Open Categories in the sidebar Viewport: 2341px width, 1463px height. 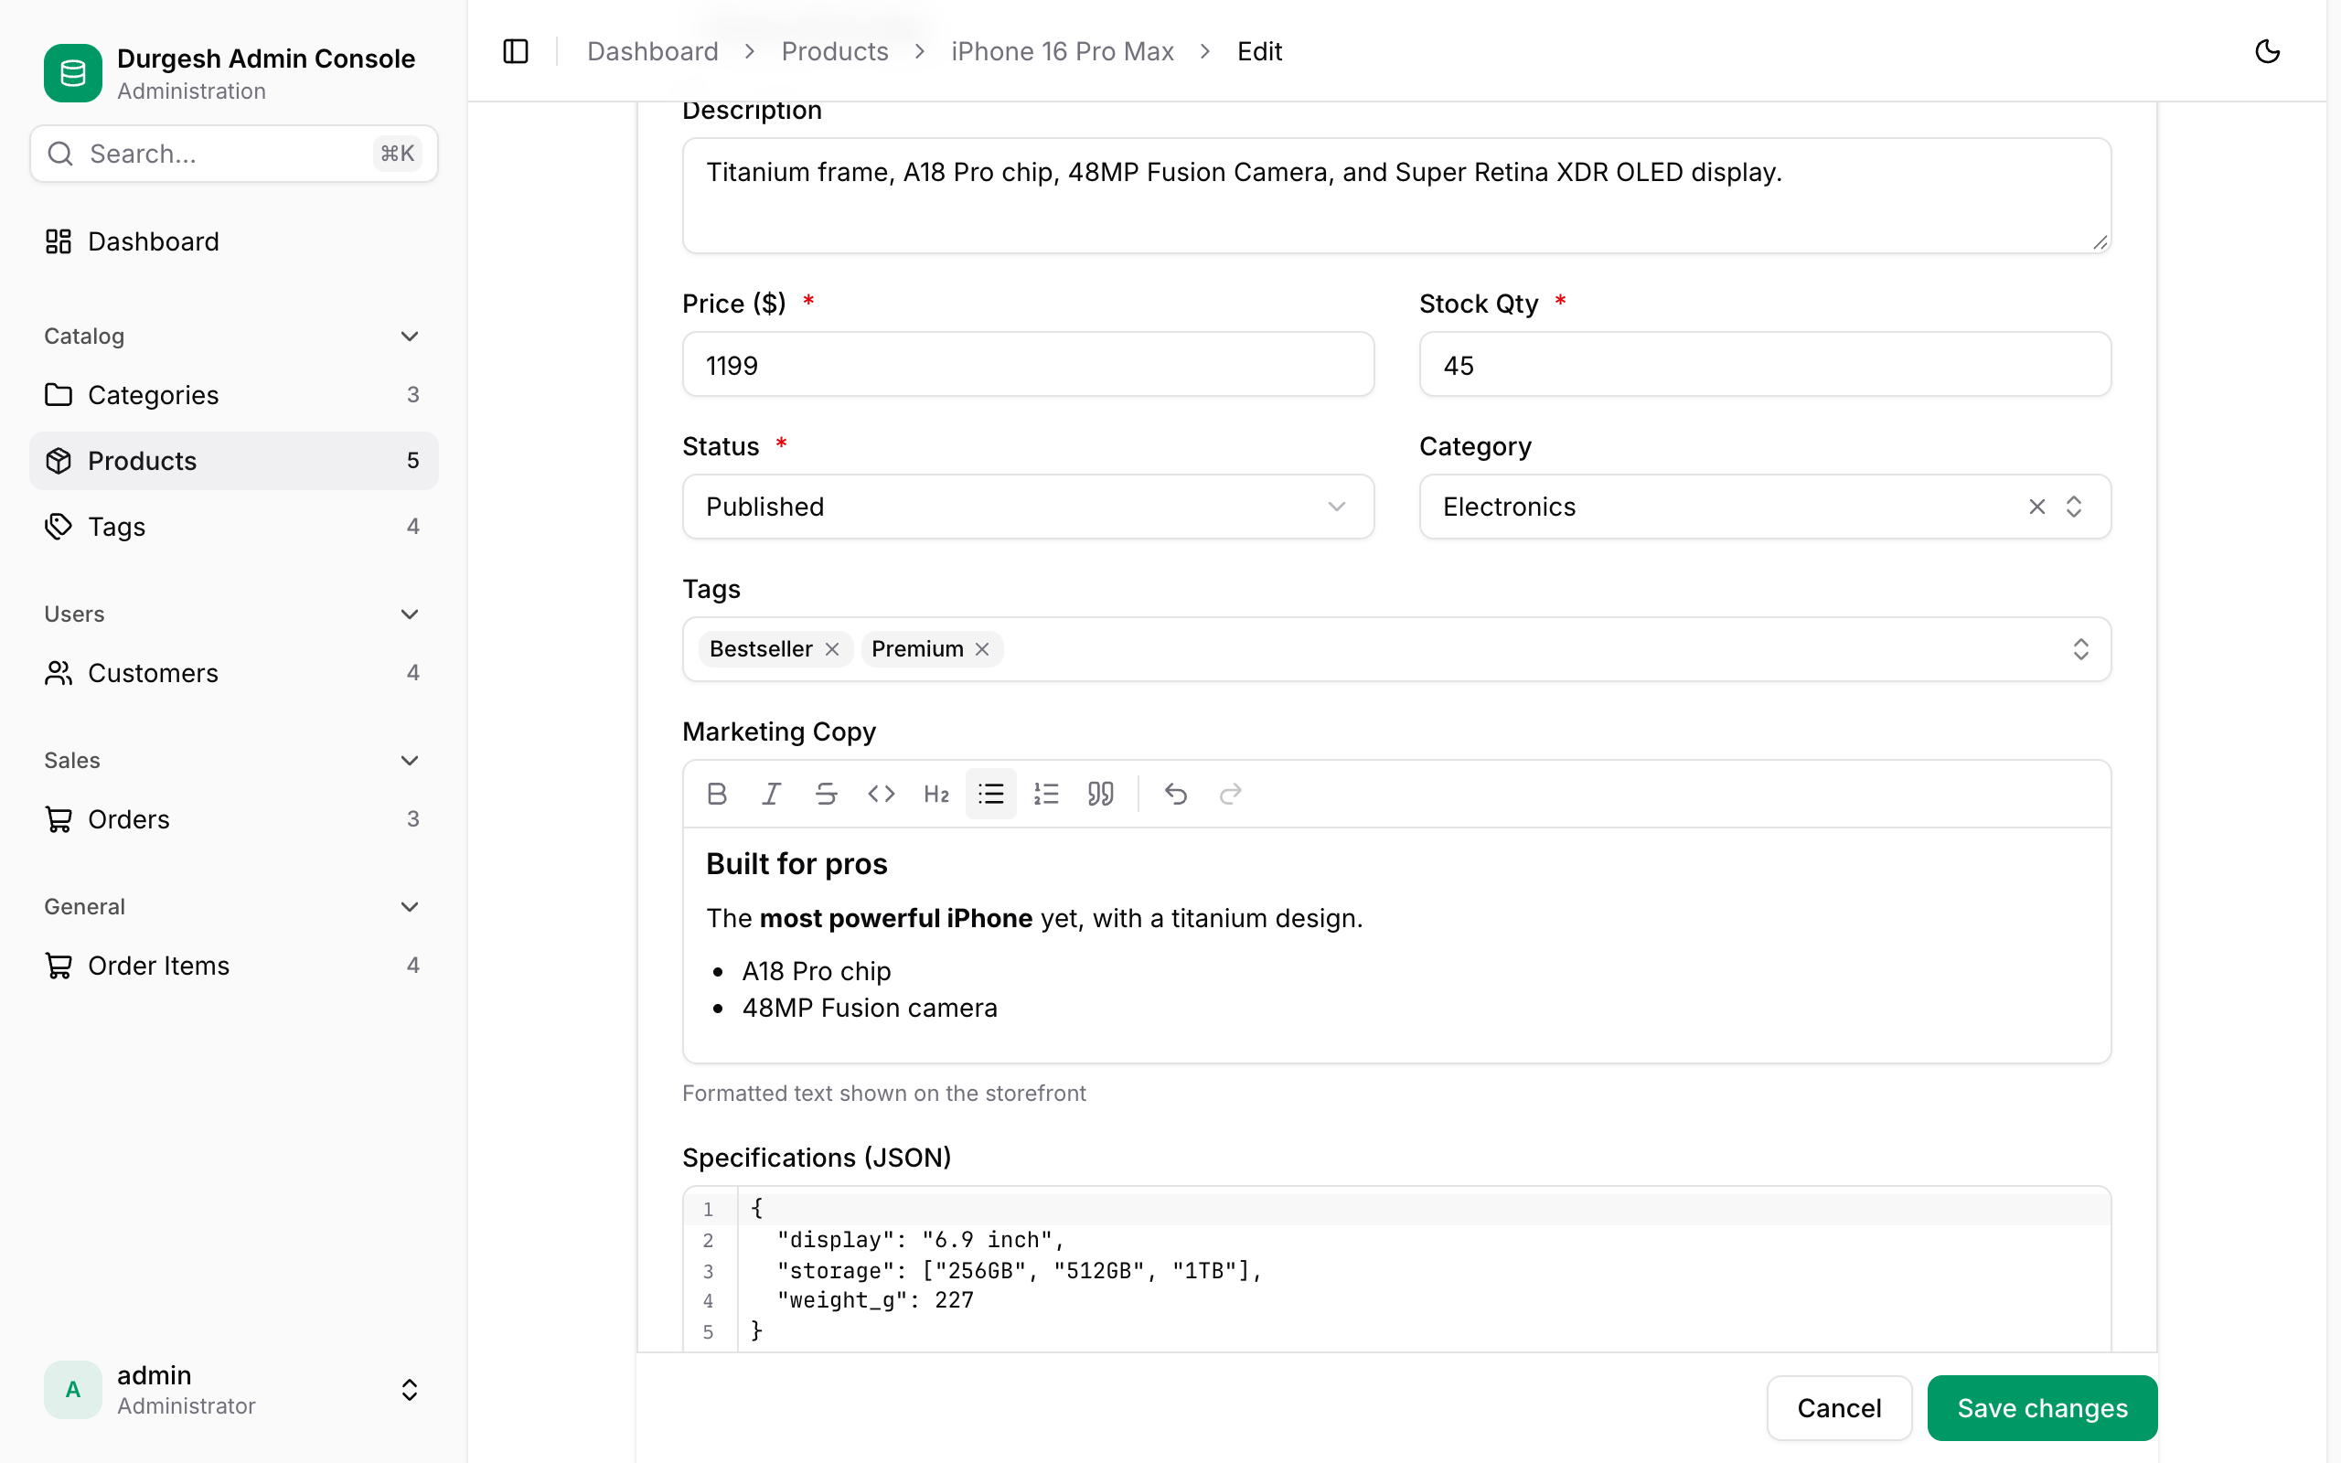232,395
